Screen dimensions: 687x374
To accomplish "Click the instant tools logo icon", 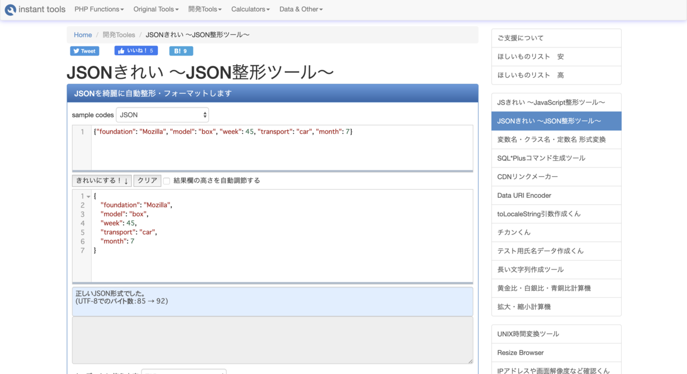I will (x=9, y=9).
